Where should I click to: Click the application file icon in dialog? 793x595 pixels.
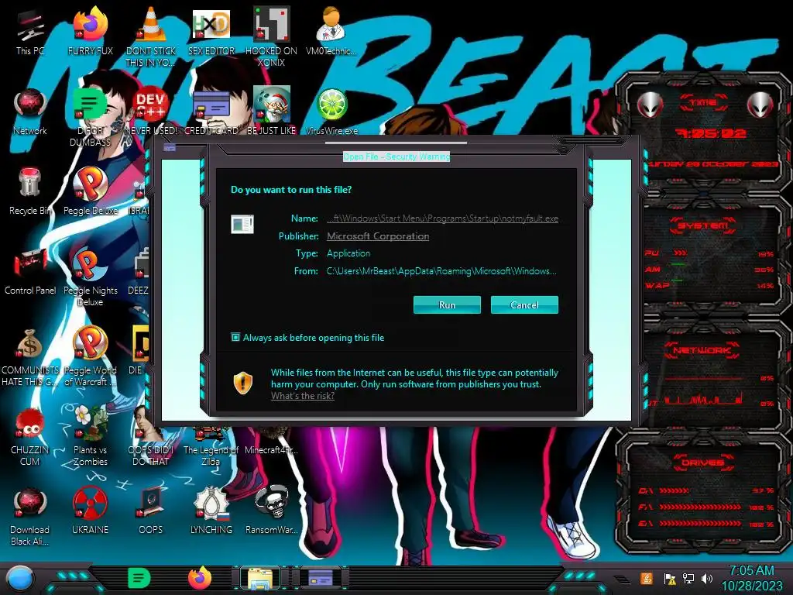[242, 224]
